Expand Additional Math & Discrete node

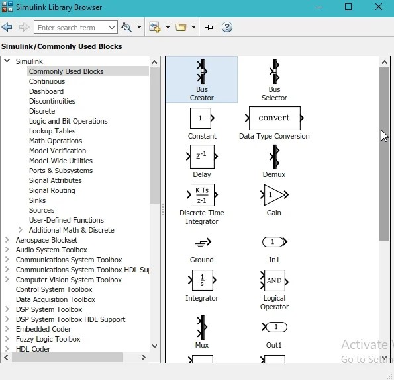click(21, 230)
